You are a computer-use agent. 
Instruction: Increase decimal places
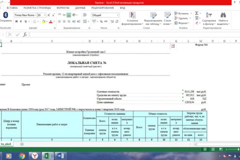(x=112, y=22)
